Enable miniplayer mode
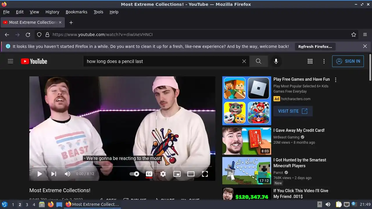Viewport: 372px width, 209px height. tap(177, 174)
